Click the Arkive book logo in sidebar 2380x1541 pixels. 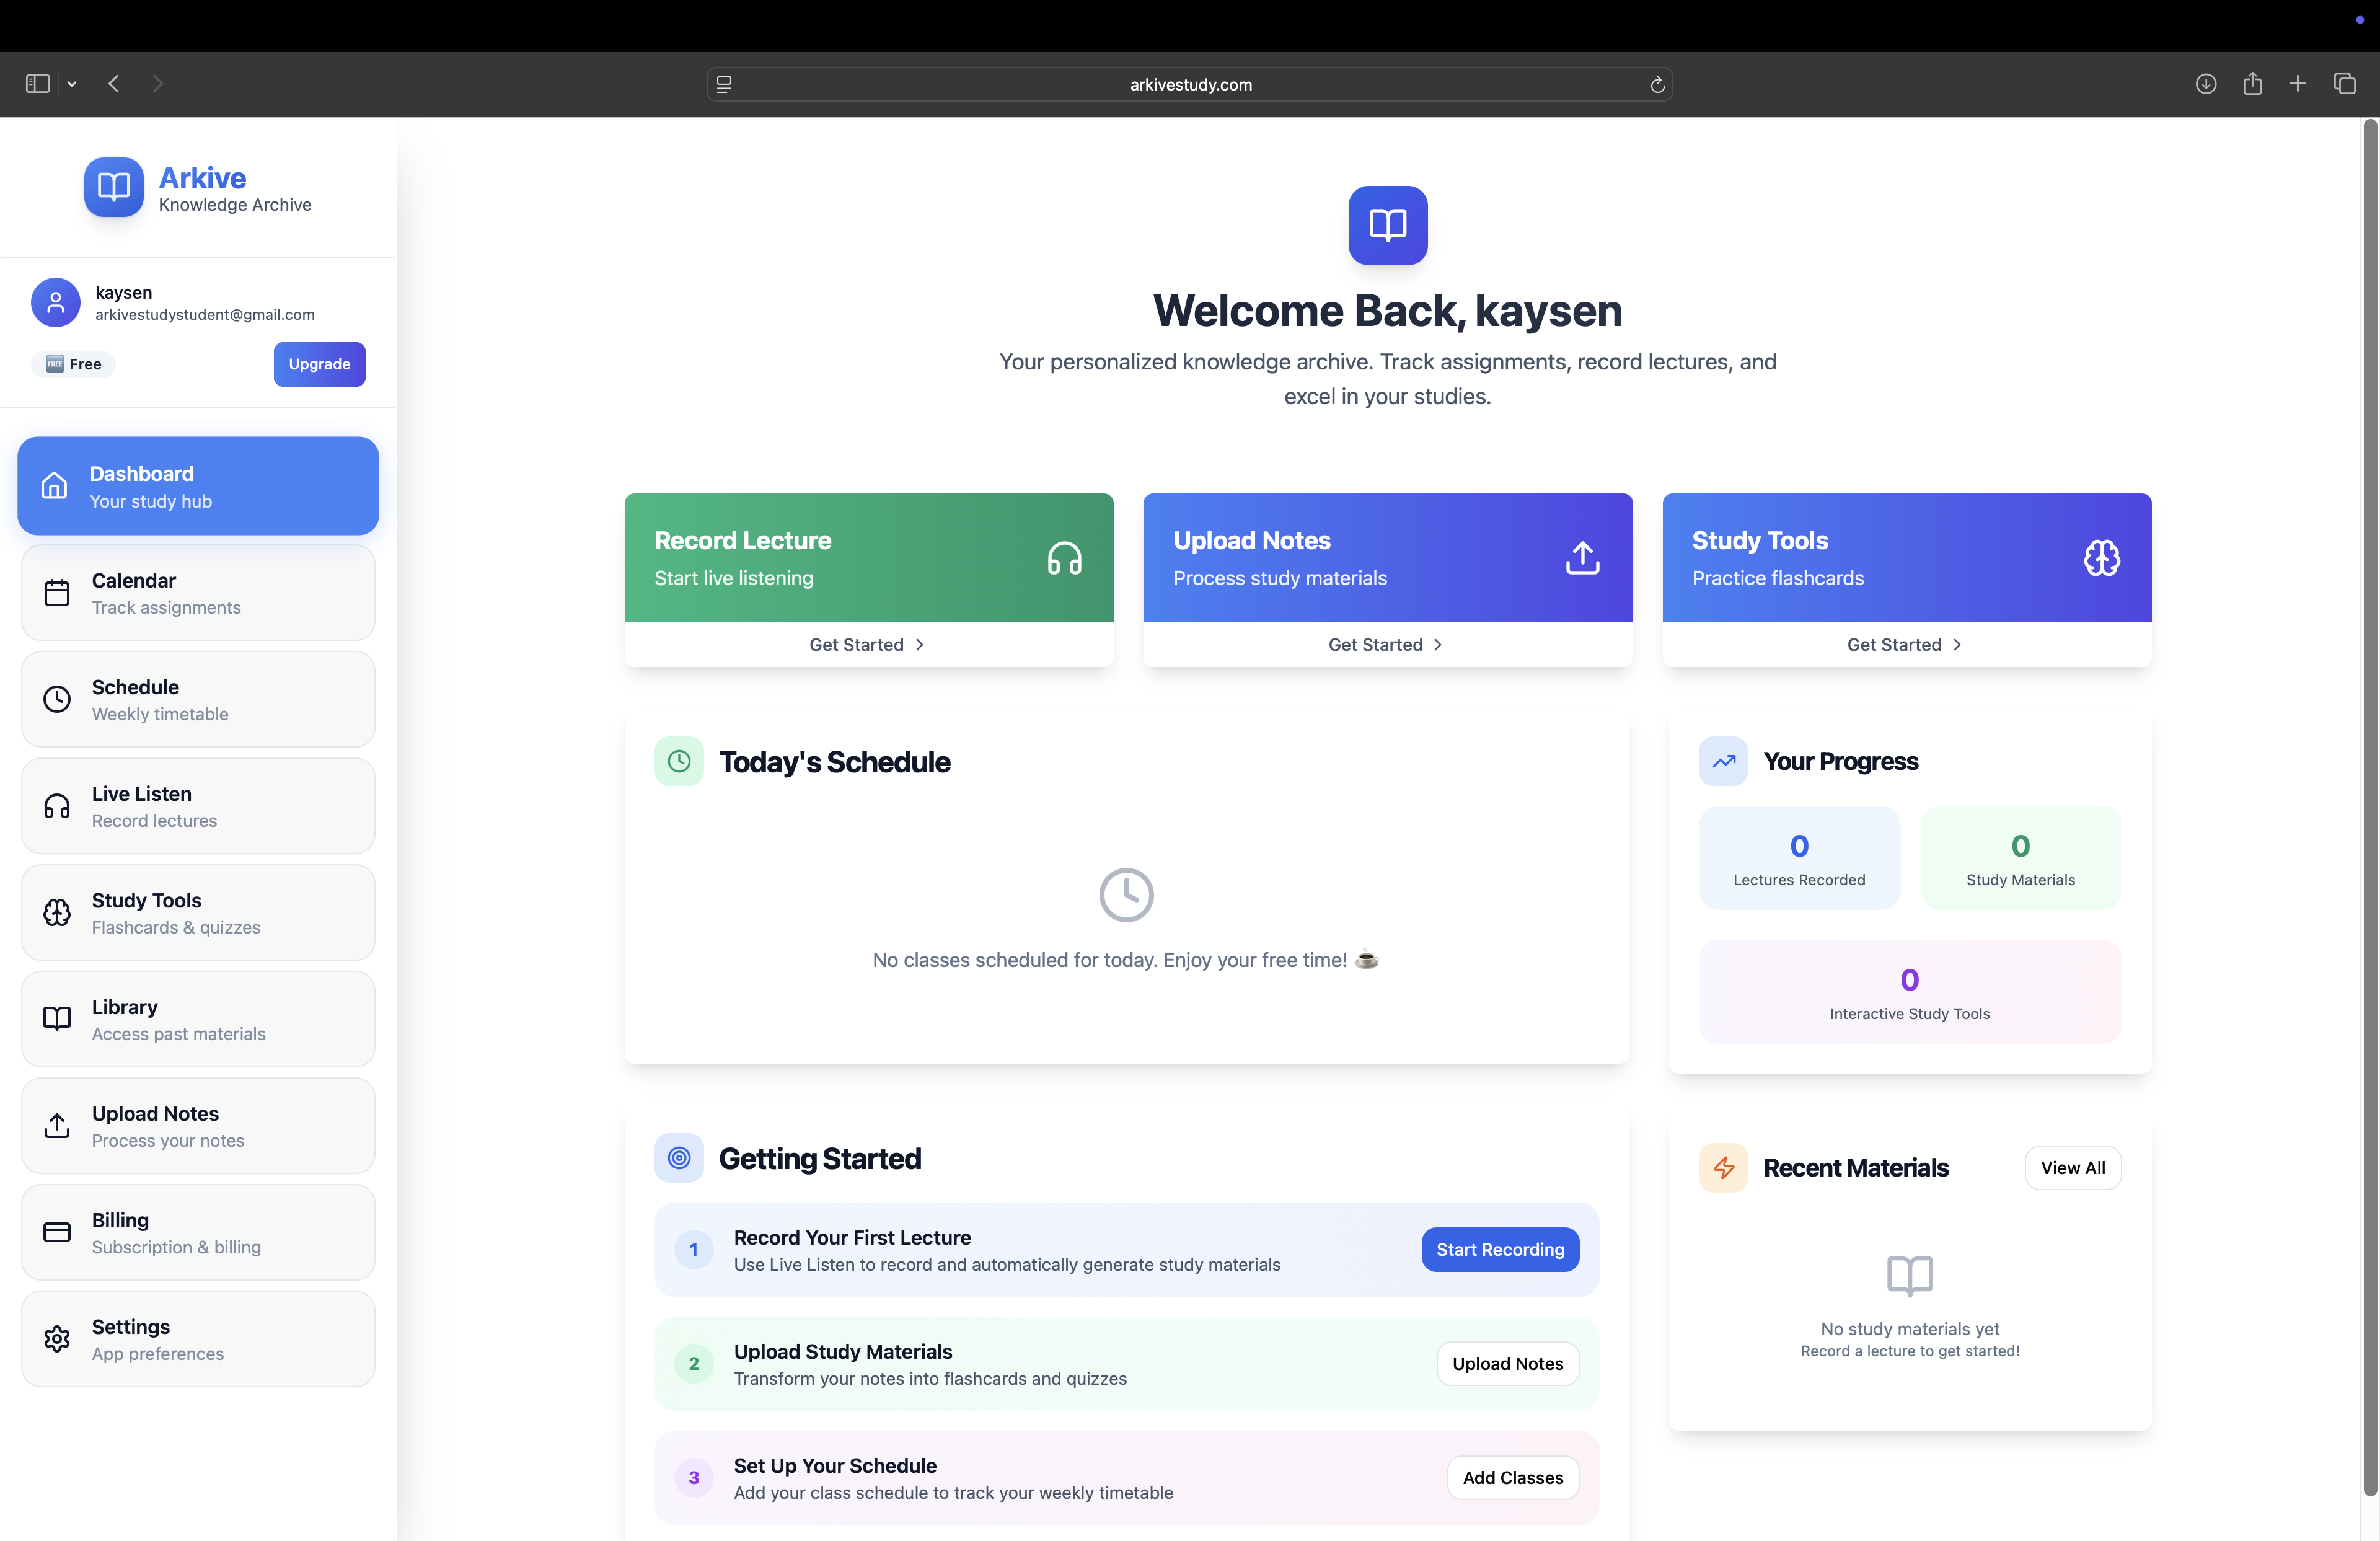coord(113,187)
